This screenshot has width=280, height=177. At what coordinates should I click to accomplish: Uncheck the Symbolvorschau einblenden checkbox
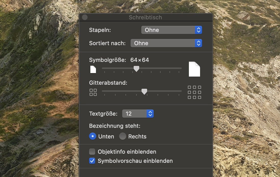pyautogui.click(x=92, y=161)
